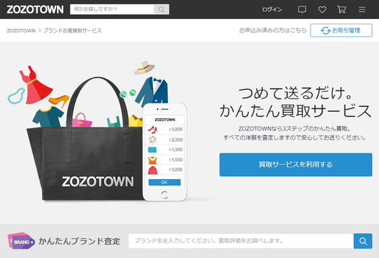Click the pink handbag illustration
379x258 pixels.
click(82, 120)
